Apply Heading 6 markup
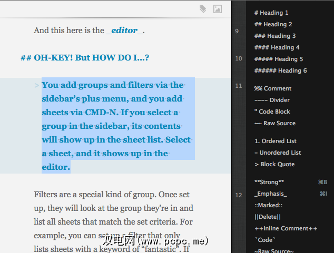Screen dimensions: 334x253 coord(280,70)
